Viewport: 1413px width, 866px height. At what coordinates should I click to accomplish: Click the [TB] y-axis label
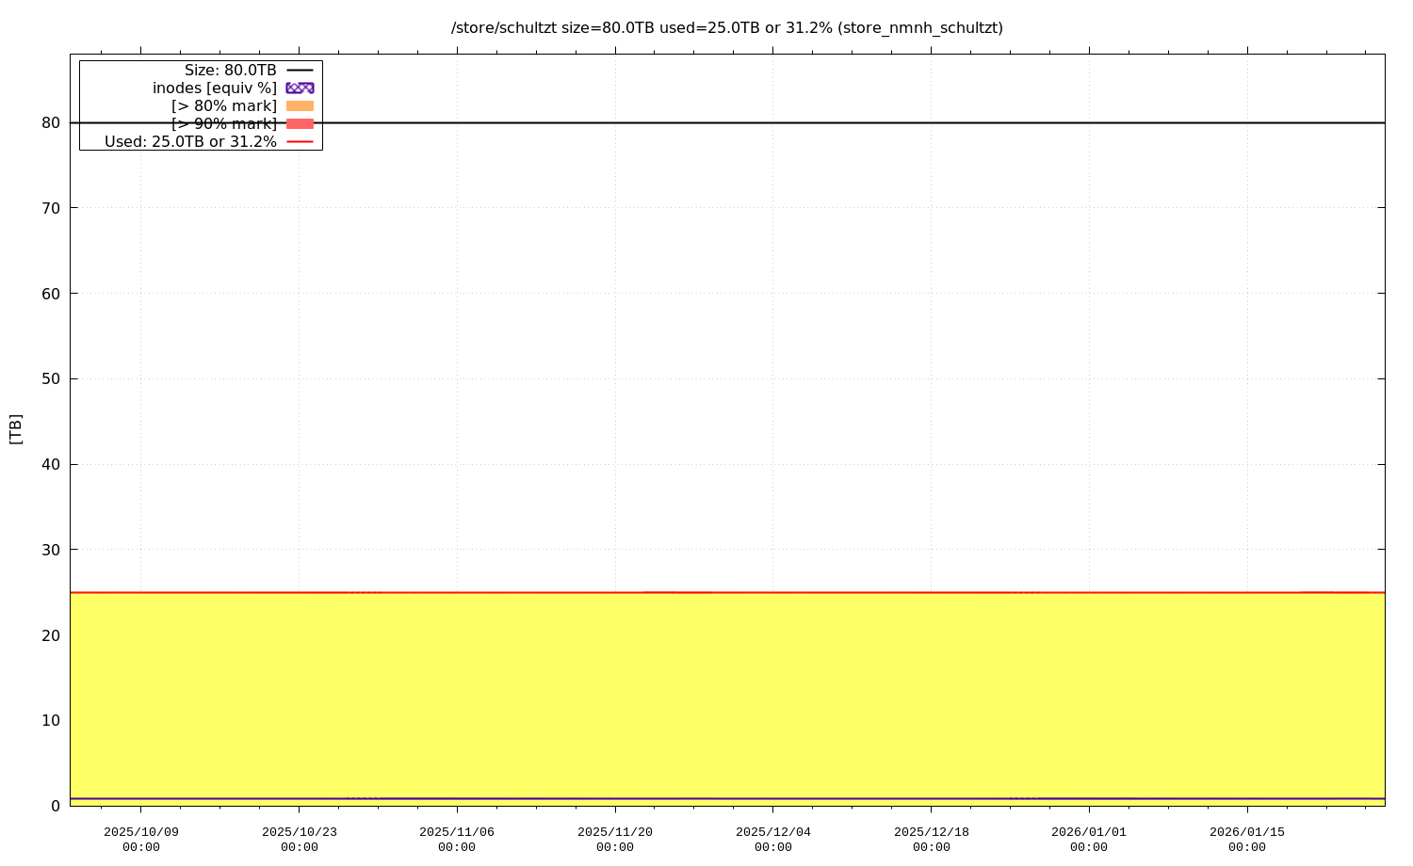click(15, 429)
